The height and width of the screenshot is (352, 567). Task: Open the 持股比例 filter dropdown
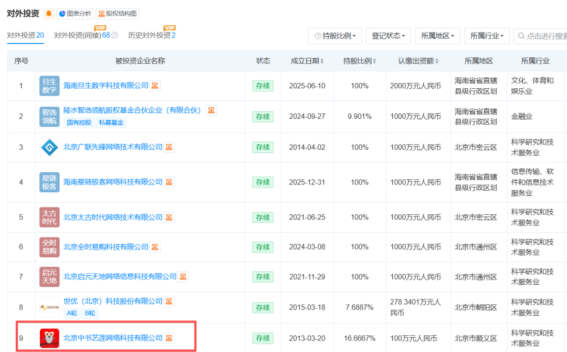335,36
